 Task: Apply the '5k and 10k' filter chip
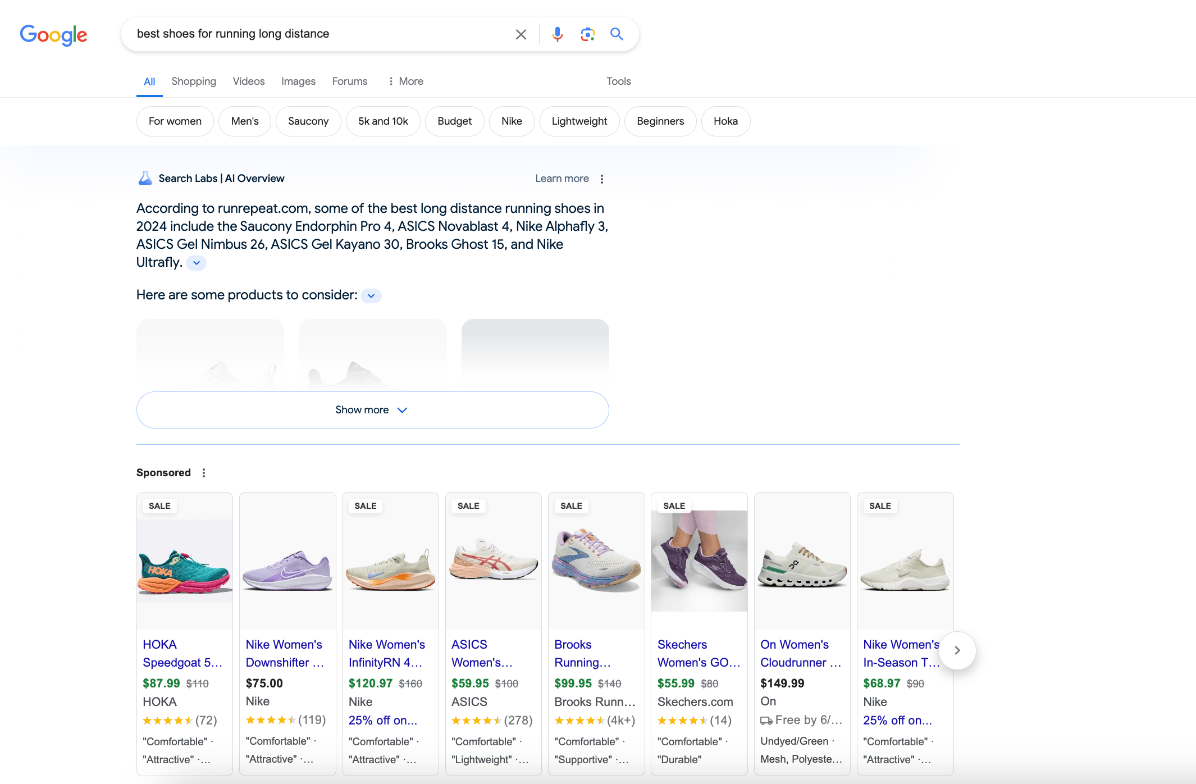383,121
